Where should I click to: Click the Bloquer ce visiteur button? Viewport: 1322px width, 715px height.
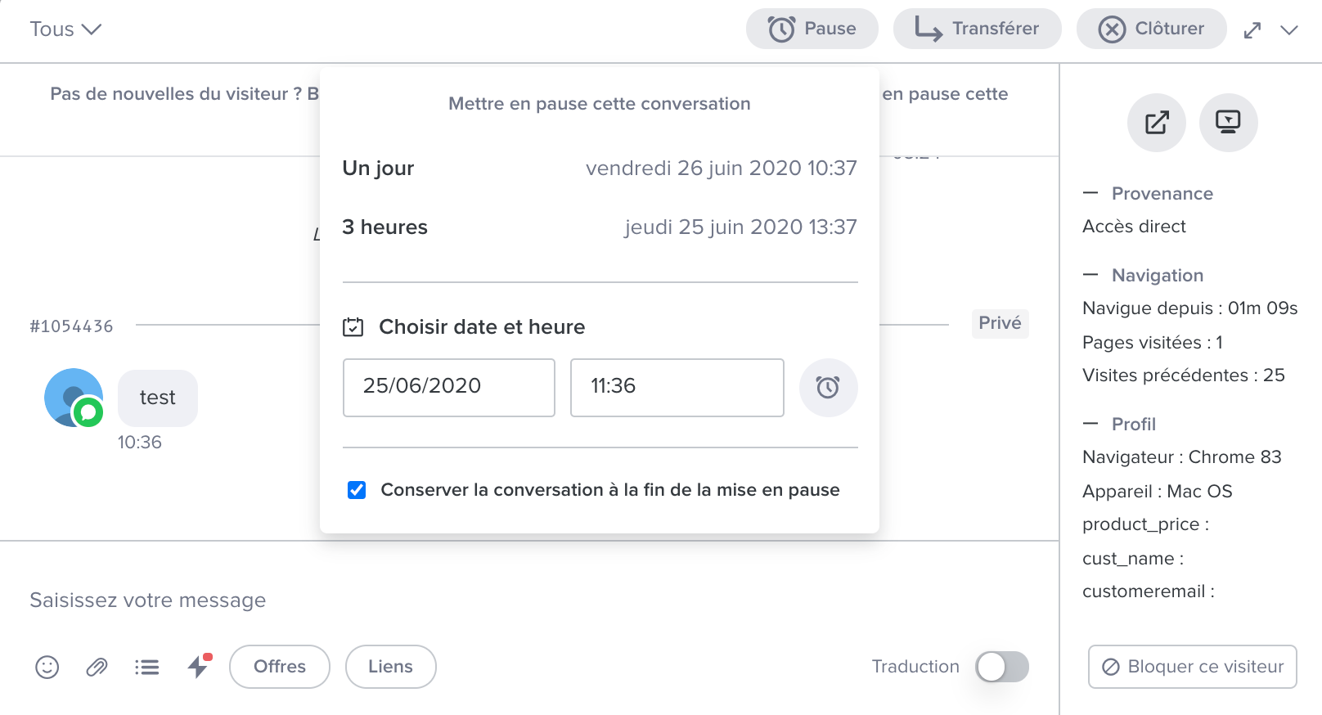[x=1192, y=667]
